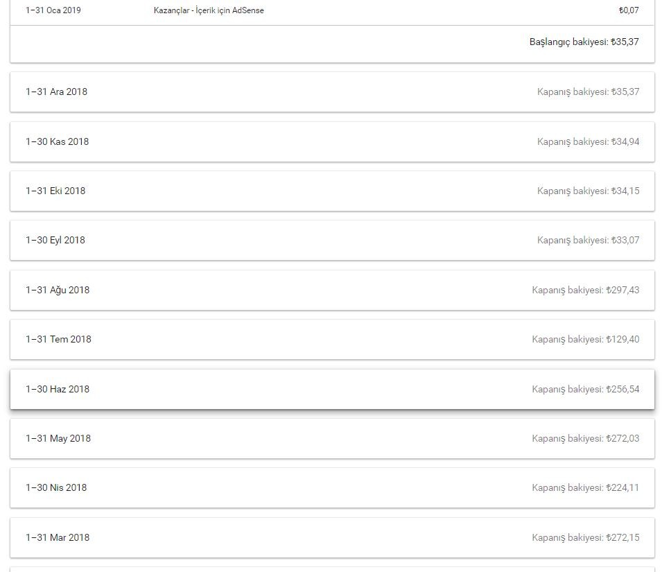Expand the 1–30 Kas 2018 period card

point(332,141)
